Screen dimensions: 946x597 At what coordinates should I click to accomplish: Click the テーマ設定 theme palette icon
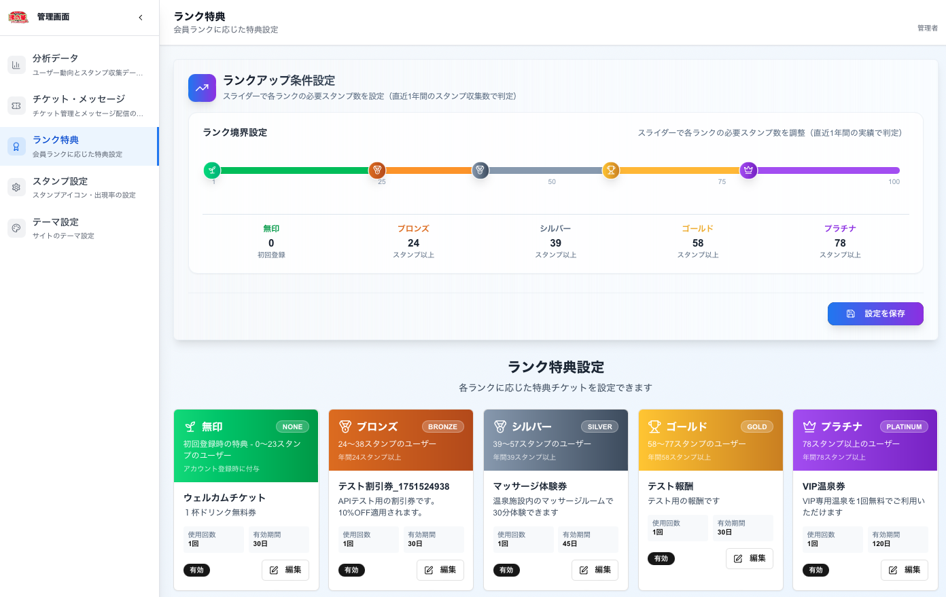click(16, 228)
